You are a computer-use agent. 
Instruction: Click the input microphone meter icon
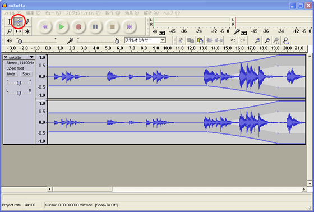point(237,31)
